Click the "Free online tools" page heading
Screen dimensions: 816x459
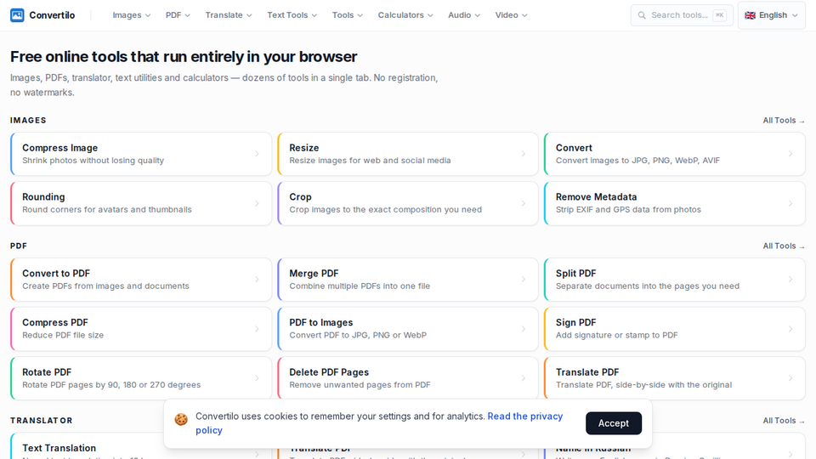coord(184,56)
